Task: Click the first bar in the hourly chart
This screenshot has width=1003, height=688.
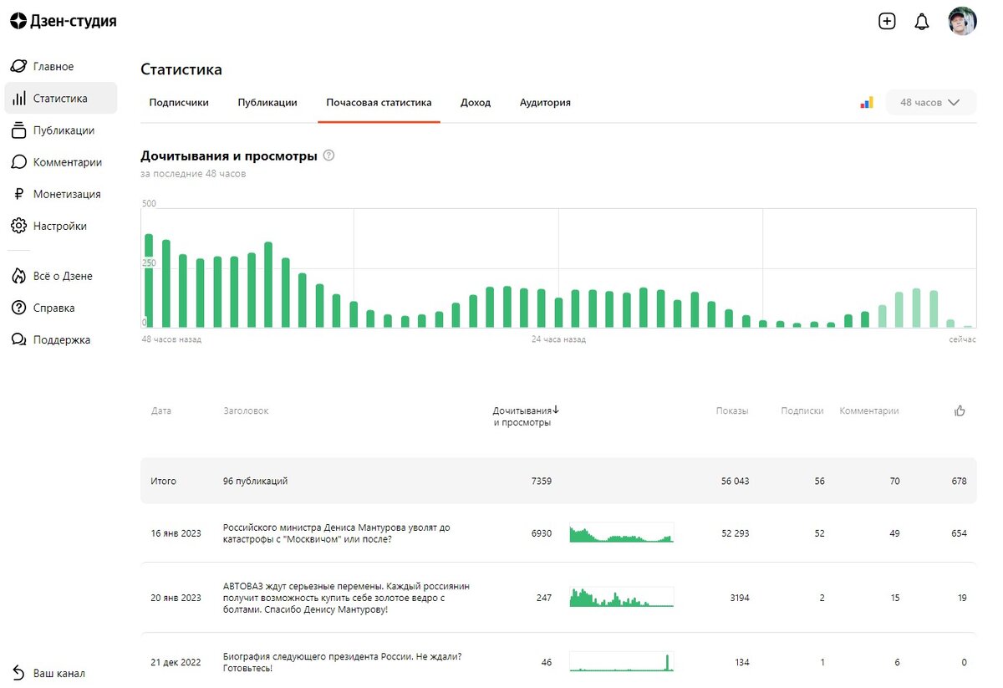Action: click(x=149, y=280)
